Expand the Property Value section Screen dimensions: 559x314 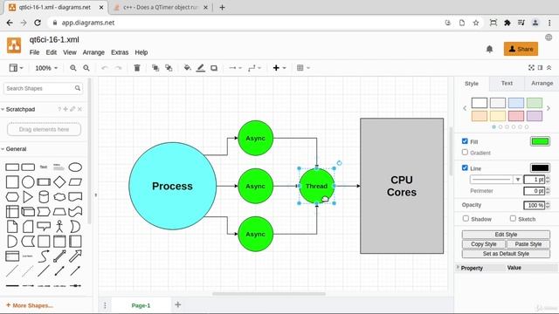tap(458, 268)
